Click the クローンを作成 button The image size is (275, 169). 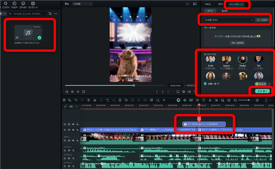click(237, 43)
